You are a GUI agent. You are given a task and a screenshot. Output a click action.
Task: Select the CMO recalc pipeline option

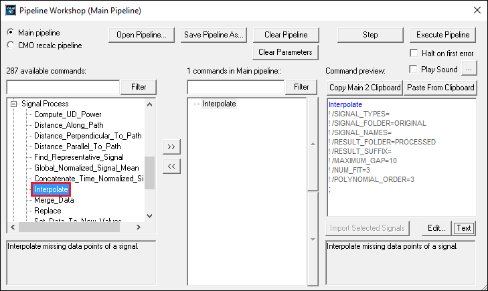coord(11,45)
